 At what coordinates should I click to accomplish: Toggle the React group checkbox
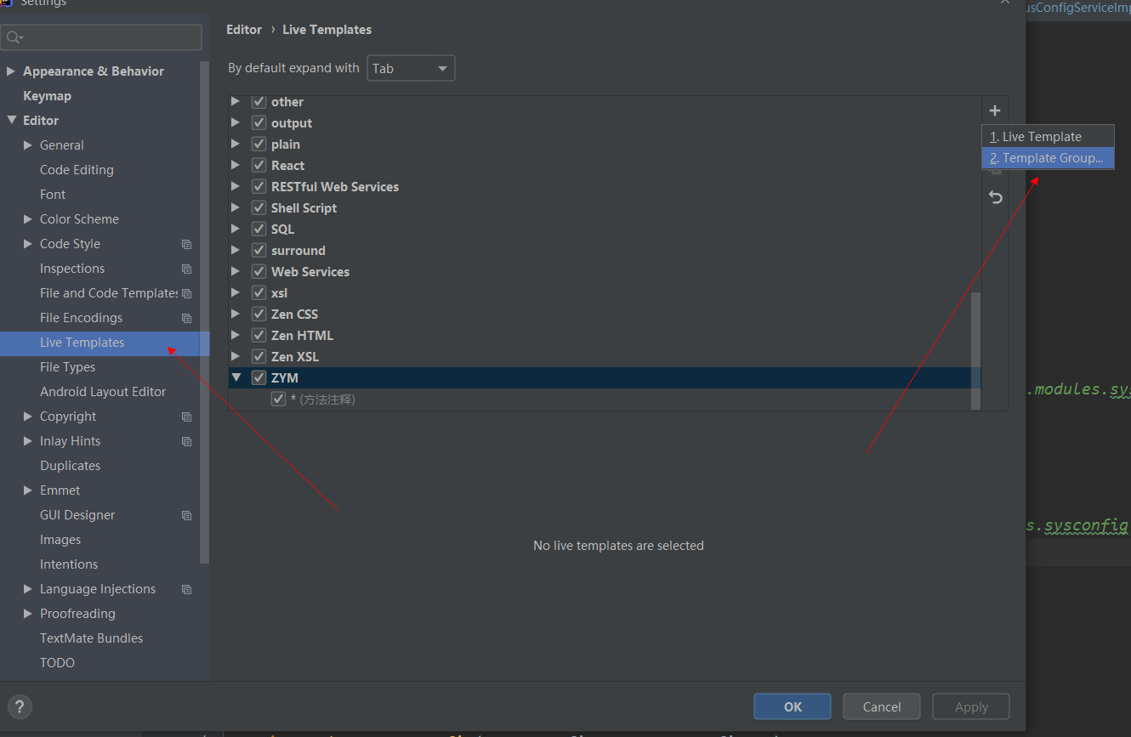point(259,166)
